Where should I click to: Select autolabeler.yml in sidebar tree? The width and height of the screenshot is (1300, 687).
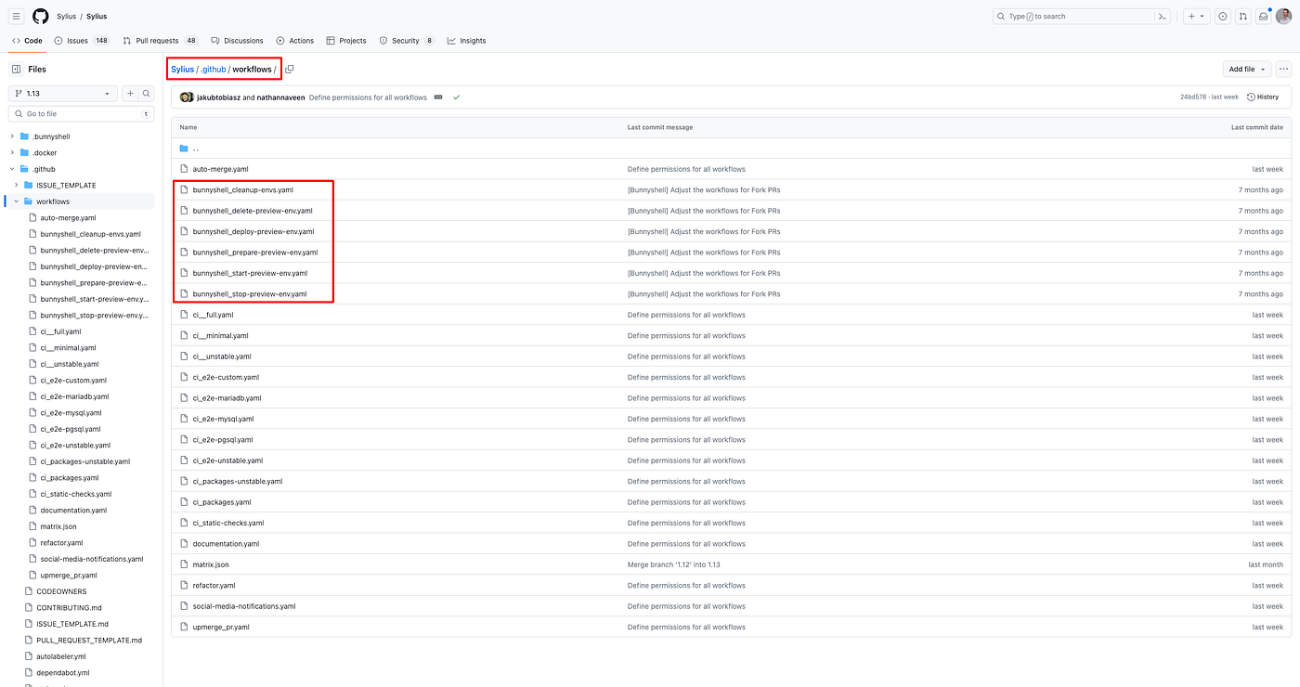click(x=61, y=656)
